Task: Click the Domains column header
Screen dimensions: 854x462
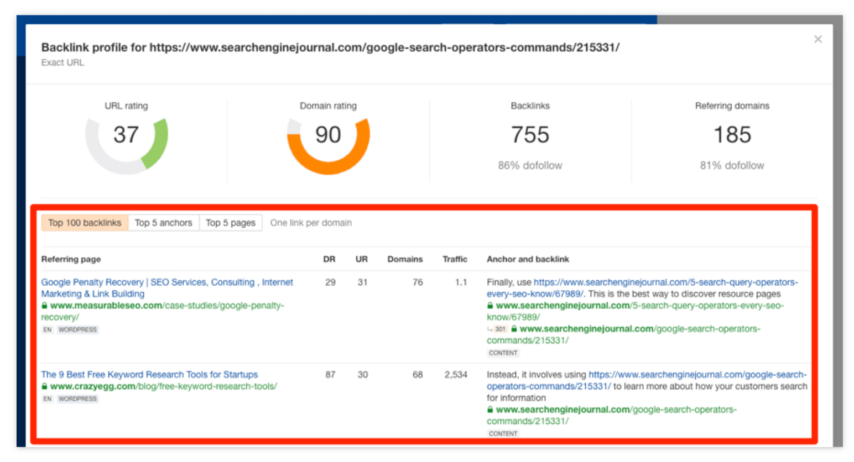Action: point(405,259)
